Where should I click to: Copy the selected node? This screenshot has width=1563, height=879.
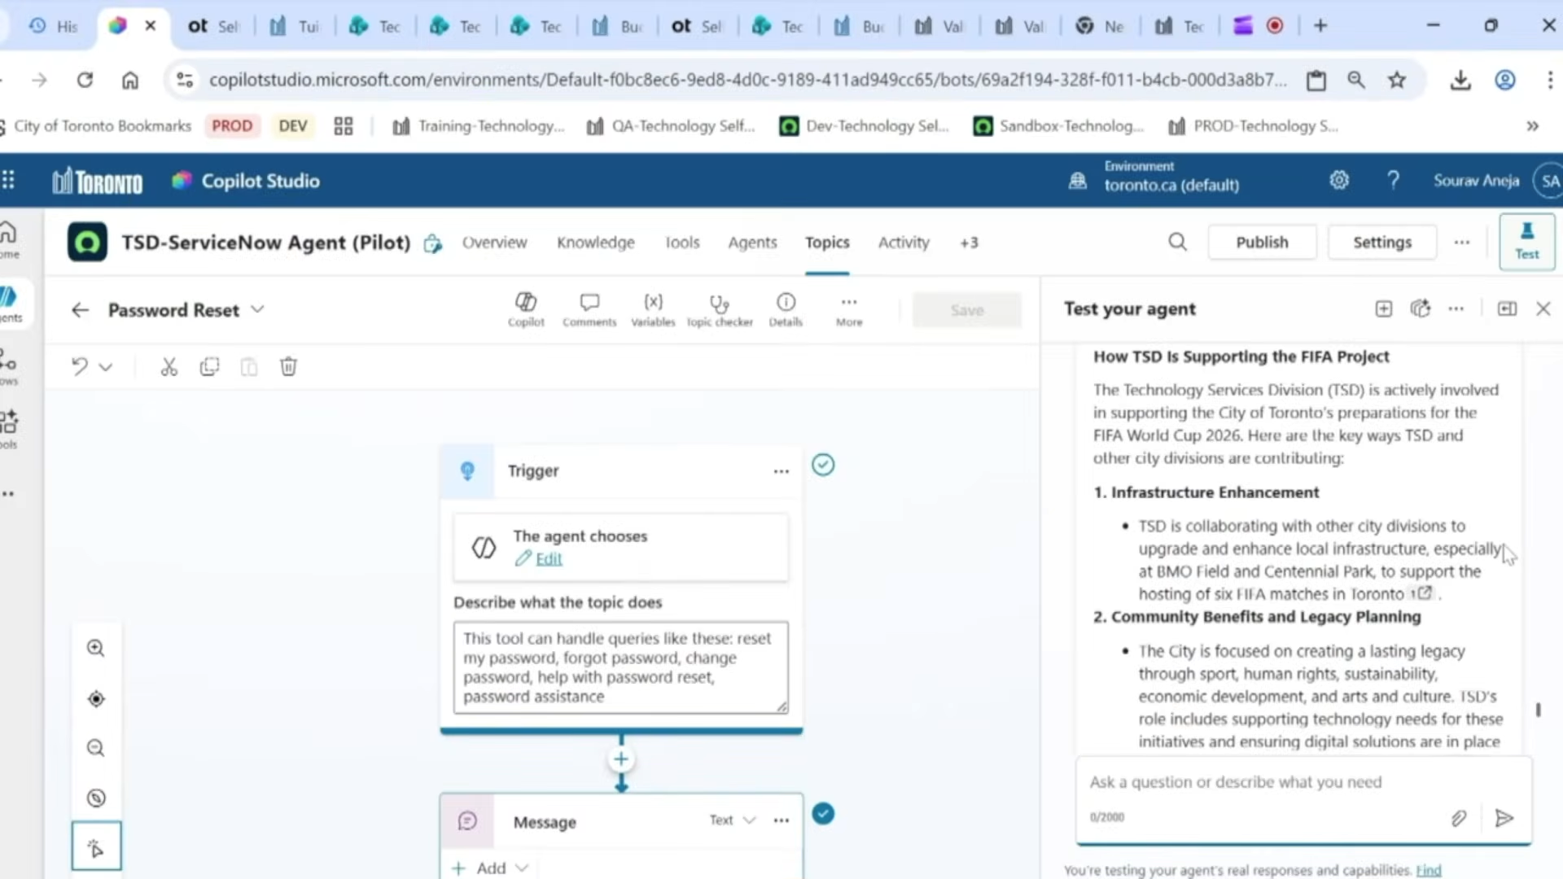coord(209,367)
